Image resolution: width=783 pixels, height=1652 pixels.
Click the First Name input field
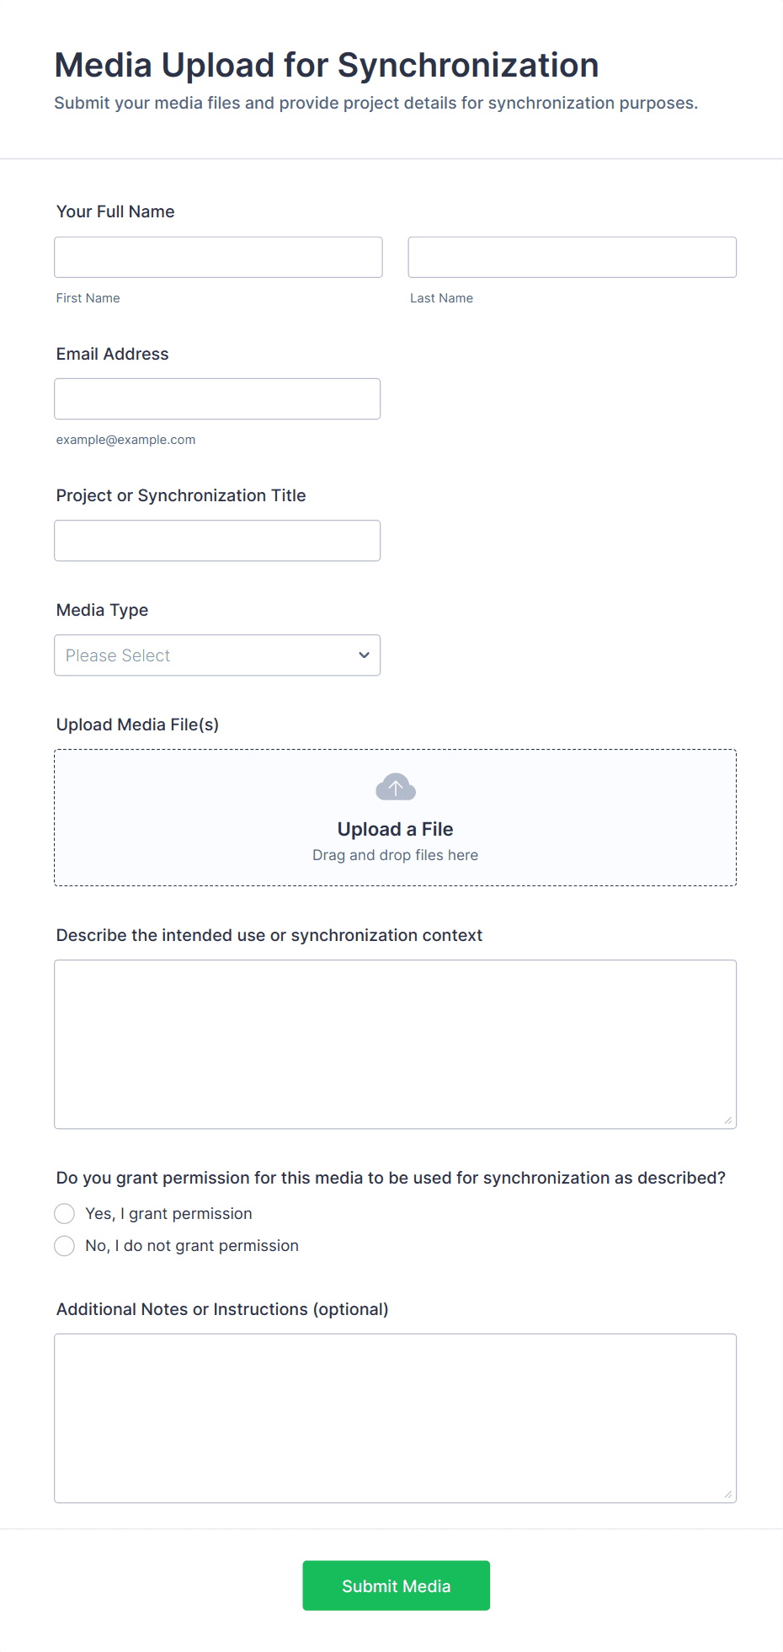point(219,257)
